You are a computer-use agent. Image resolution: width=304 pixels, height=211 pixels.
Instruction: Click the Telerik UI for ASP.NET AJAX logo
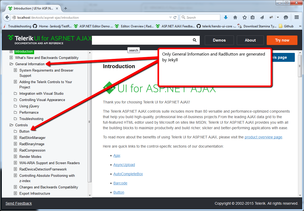pos(50,40)
